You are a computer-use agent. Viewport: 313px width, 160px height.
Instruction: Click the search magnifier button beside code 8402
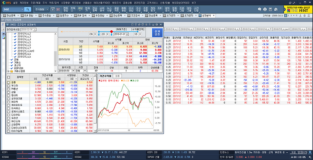(28, 10)
